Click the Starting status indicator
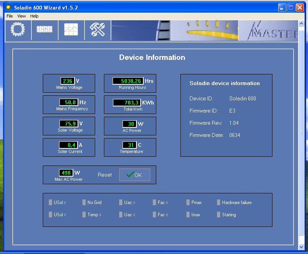This screenshot has width=308, height=254. [x=219, y=215]
